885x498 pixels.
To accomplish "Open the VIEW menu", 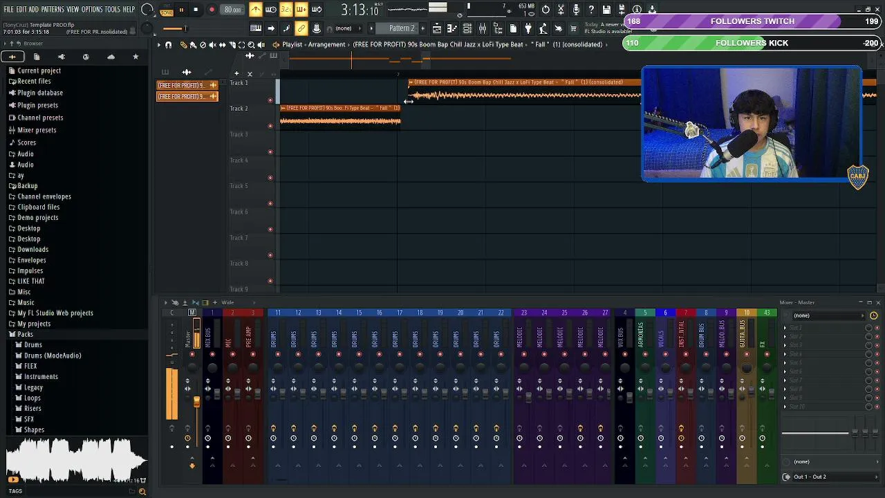I will point(73,10).
